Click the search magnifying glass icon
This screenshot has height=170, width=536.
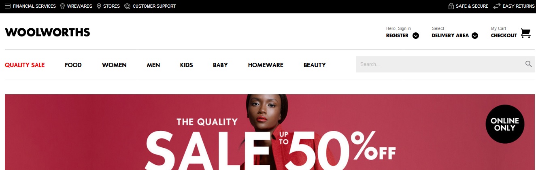pos(528,64)
